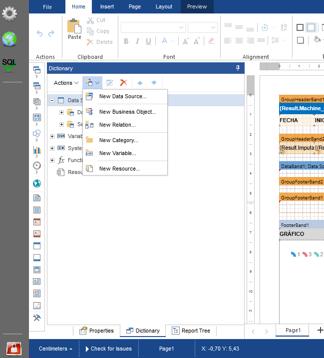Choose New Data Source from menu

125,97
